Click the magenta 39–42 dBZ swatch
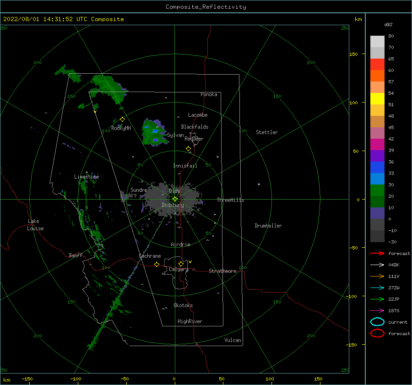 (377, 144)
